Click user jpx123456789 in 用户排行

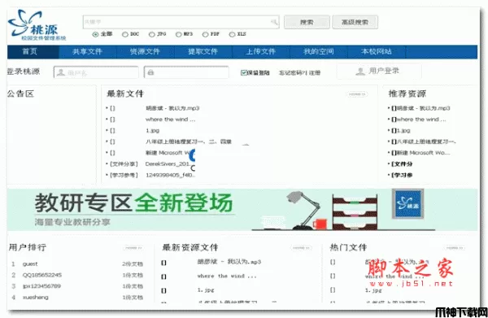(41, 286)
